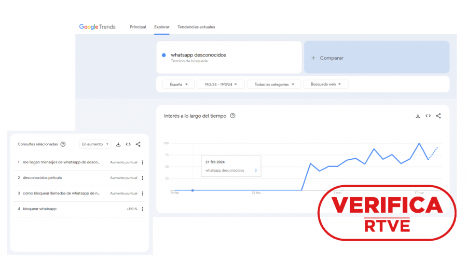Open the Todas las categorías dropdown

pos(274,84)
